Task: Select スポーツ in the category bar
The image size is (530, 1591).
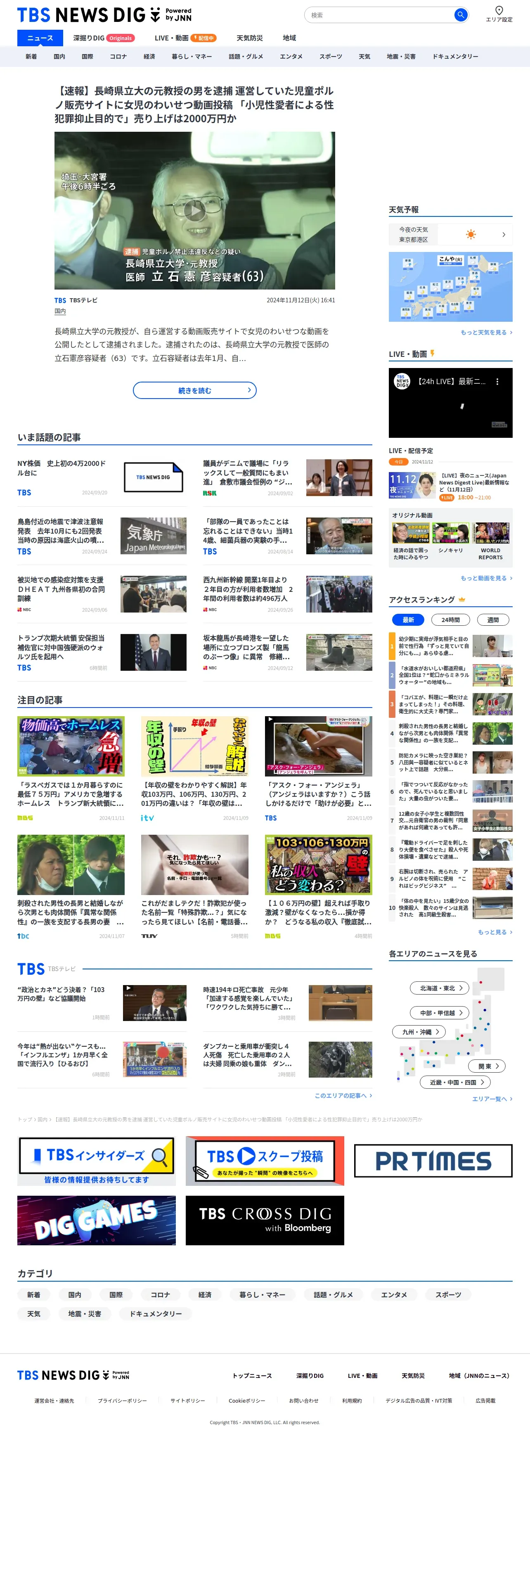Action: pyautogui.click(x=331, y=56)
